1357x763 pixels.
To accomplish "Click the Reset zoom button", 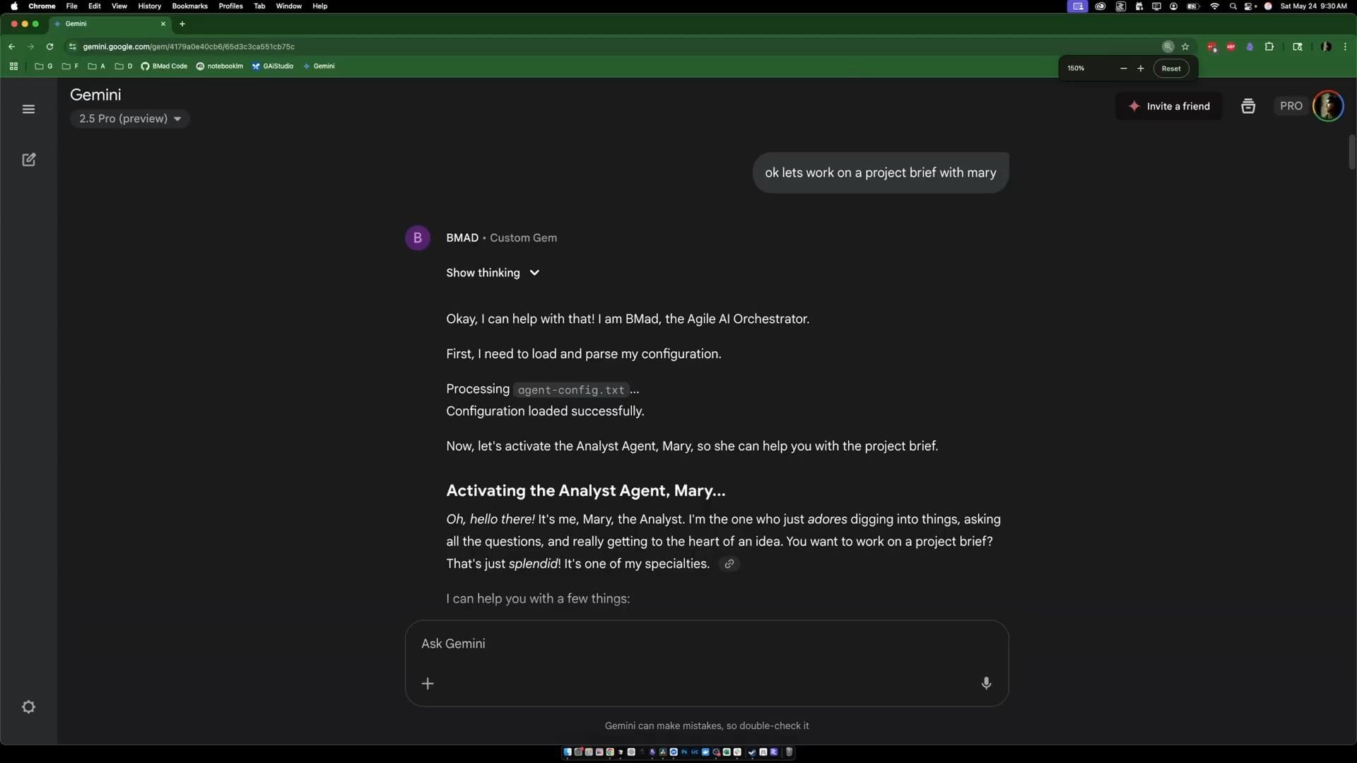I will tap(1170, 69).
